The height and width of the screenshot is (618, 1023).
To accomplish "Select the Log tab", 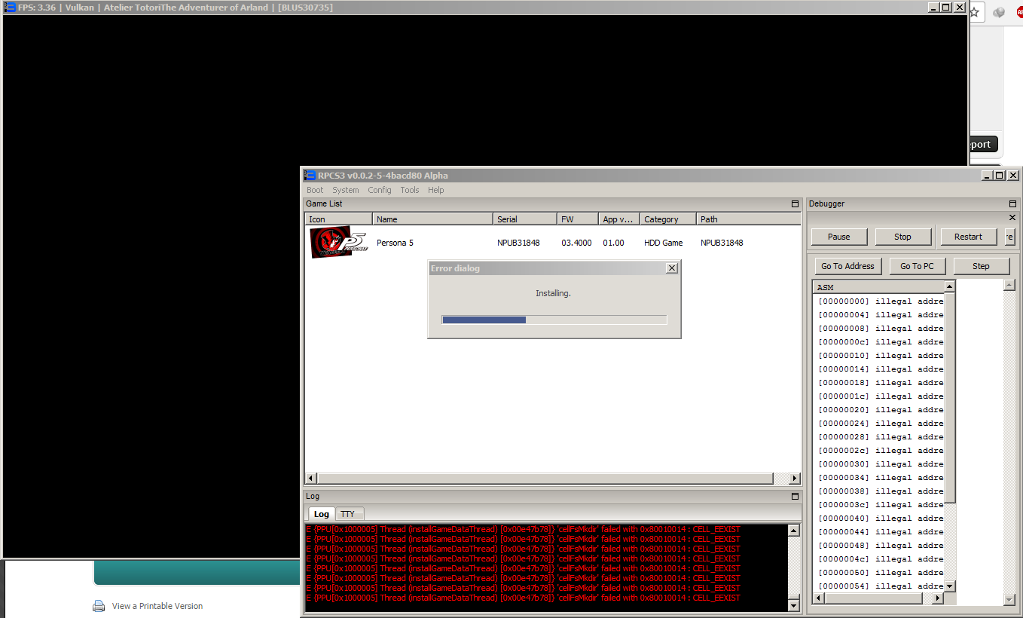I will click(x=322, y=514).
